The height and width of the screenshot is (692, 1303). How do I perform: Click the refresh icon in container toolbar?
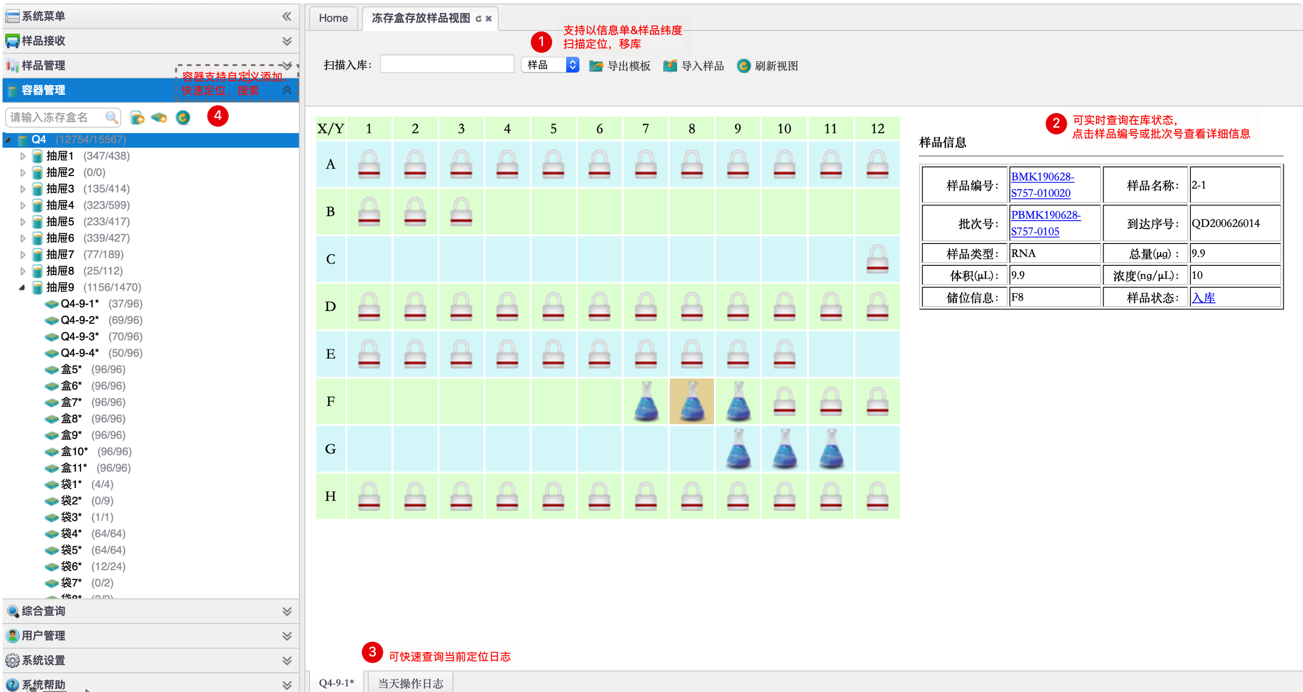183,118
